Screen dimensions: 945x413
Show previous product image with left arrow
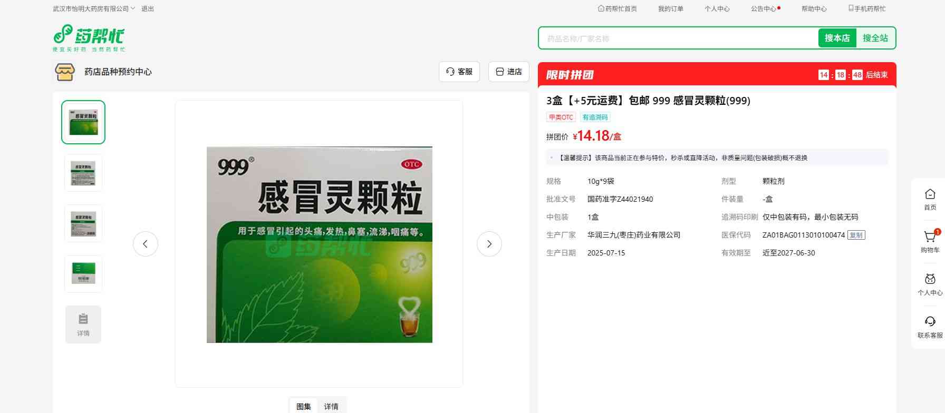pos(146,244)
